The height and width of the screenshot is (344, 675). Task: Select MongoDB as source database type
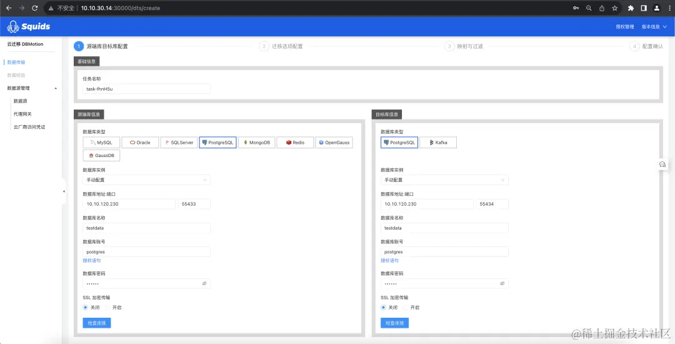tap(256, 143)
